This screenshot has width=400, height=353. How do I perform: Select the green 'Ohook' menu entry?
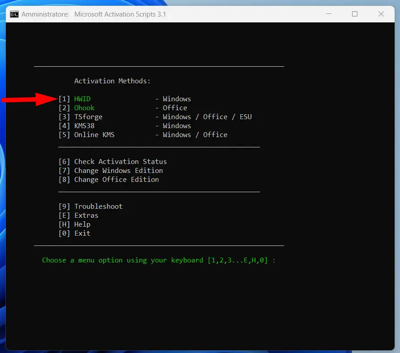tap(84, 108)
